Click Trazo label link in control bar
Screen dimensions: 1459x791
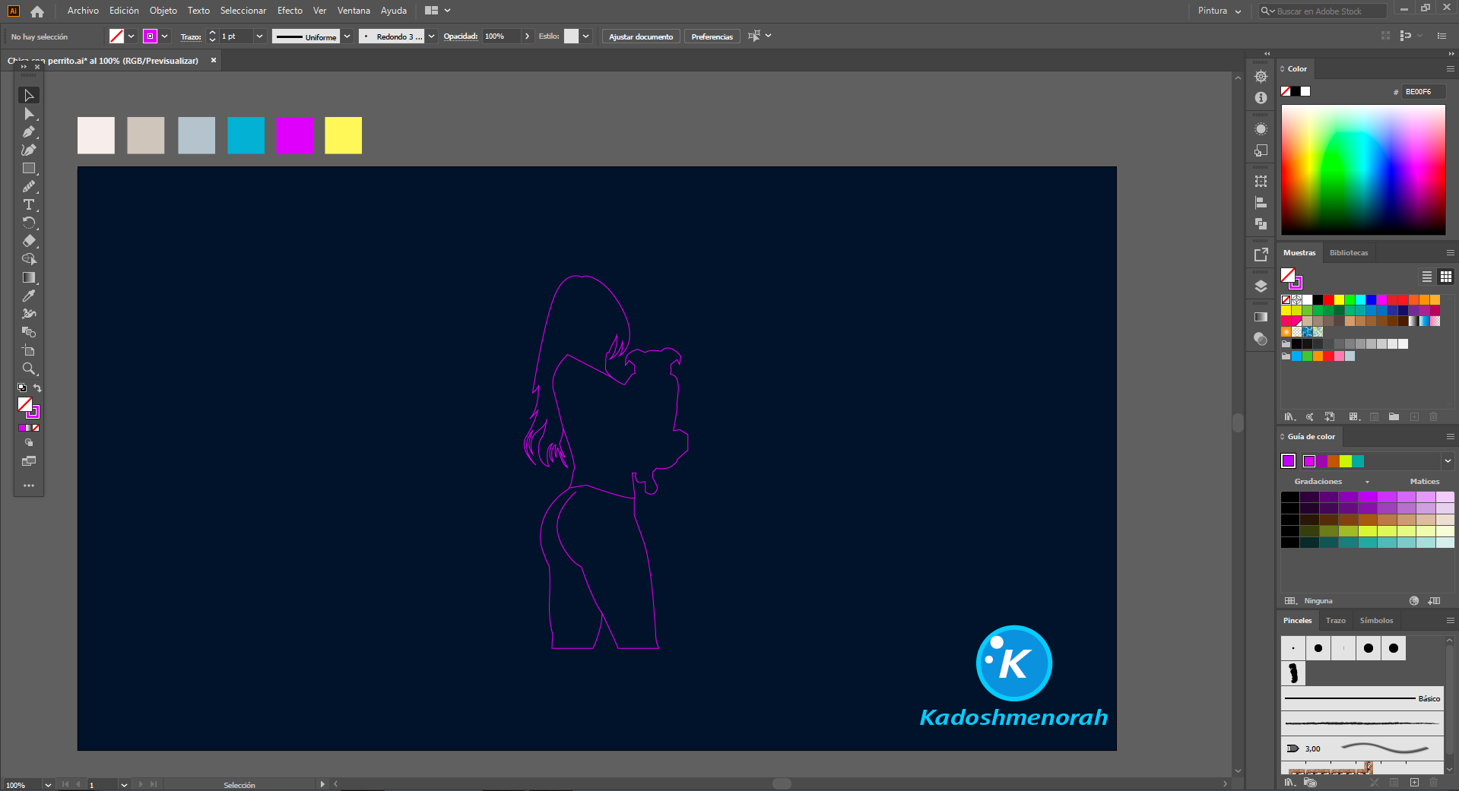(x=191, y=36)
